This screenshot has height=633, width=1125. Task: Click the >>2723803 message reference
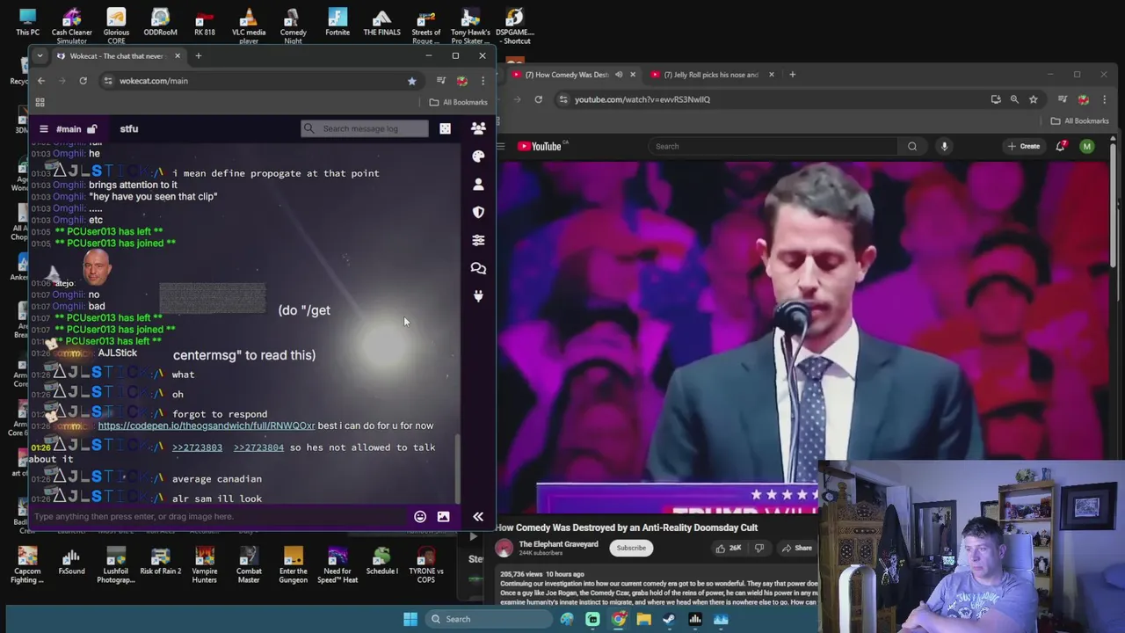point(197,447)
